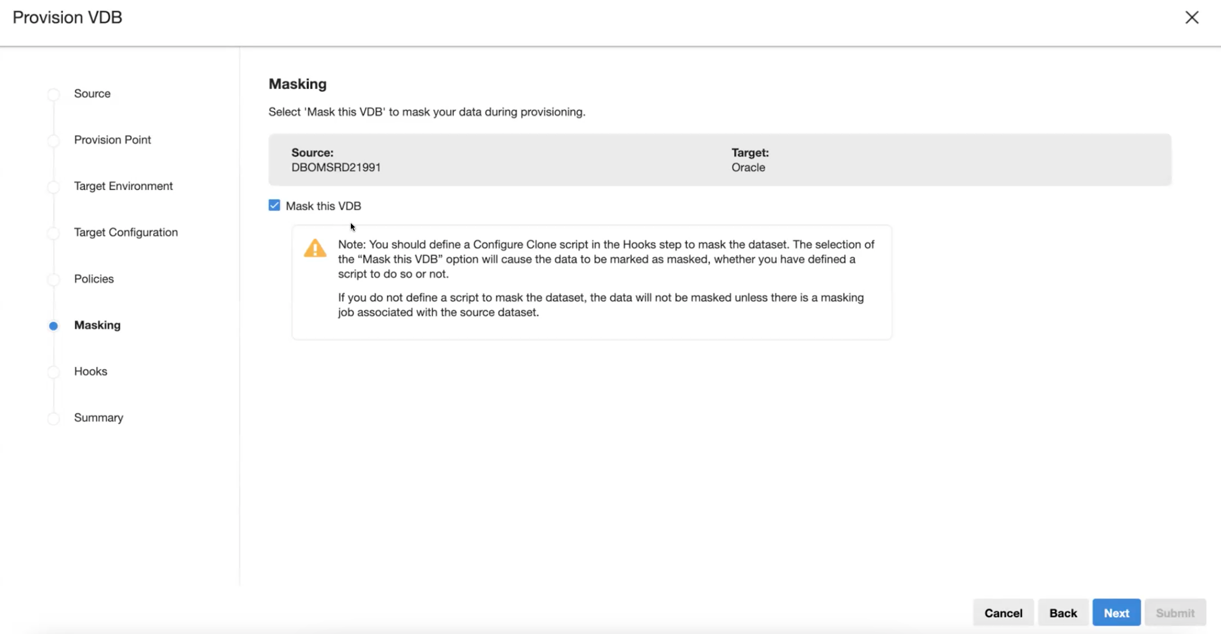The width and height of the screenshot is (1221, 634).
Task: Navigate to the Policies step
Action: 94,279
